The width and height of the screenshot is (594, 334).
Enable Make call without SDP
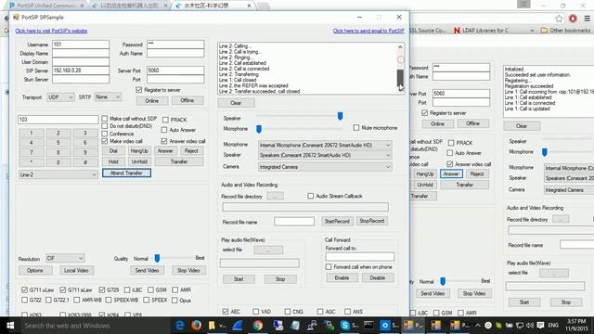pos(105,119)
